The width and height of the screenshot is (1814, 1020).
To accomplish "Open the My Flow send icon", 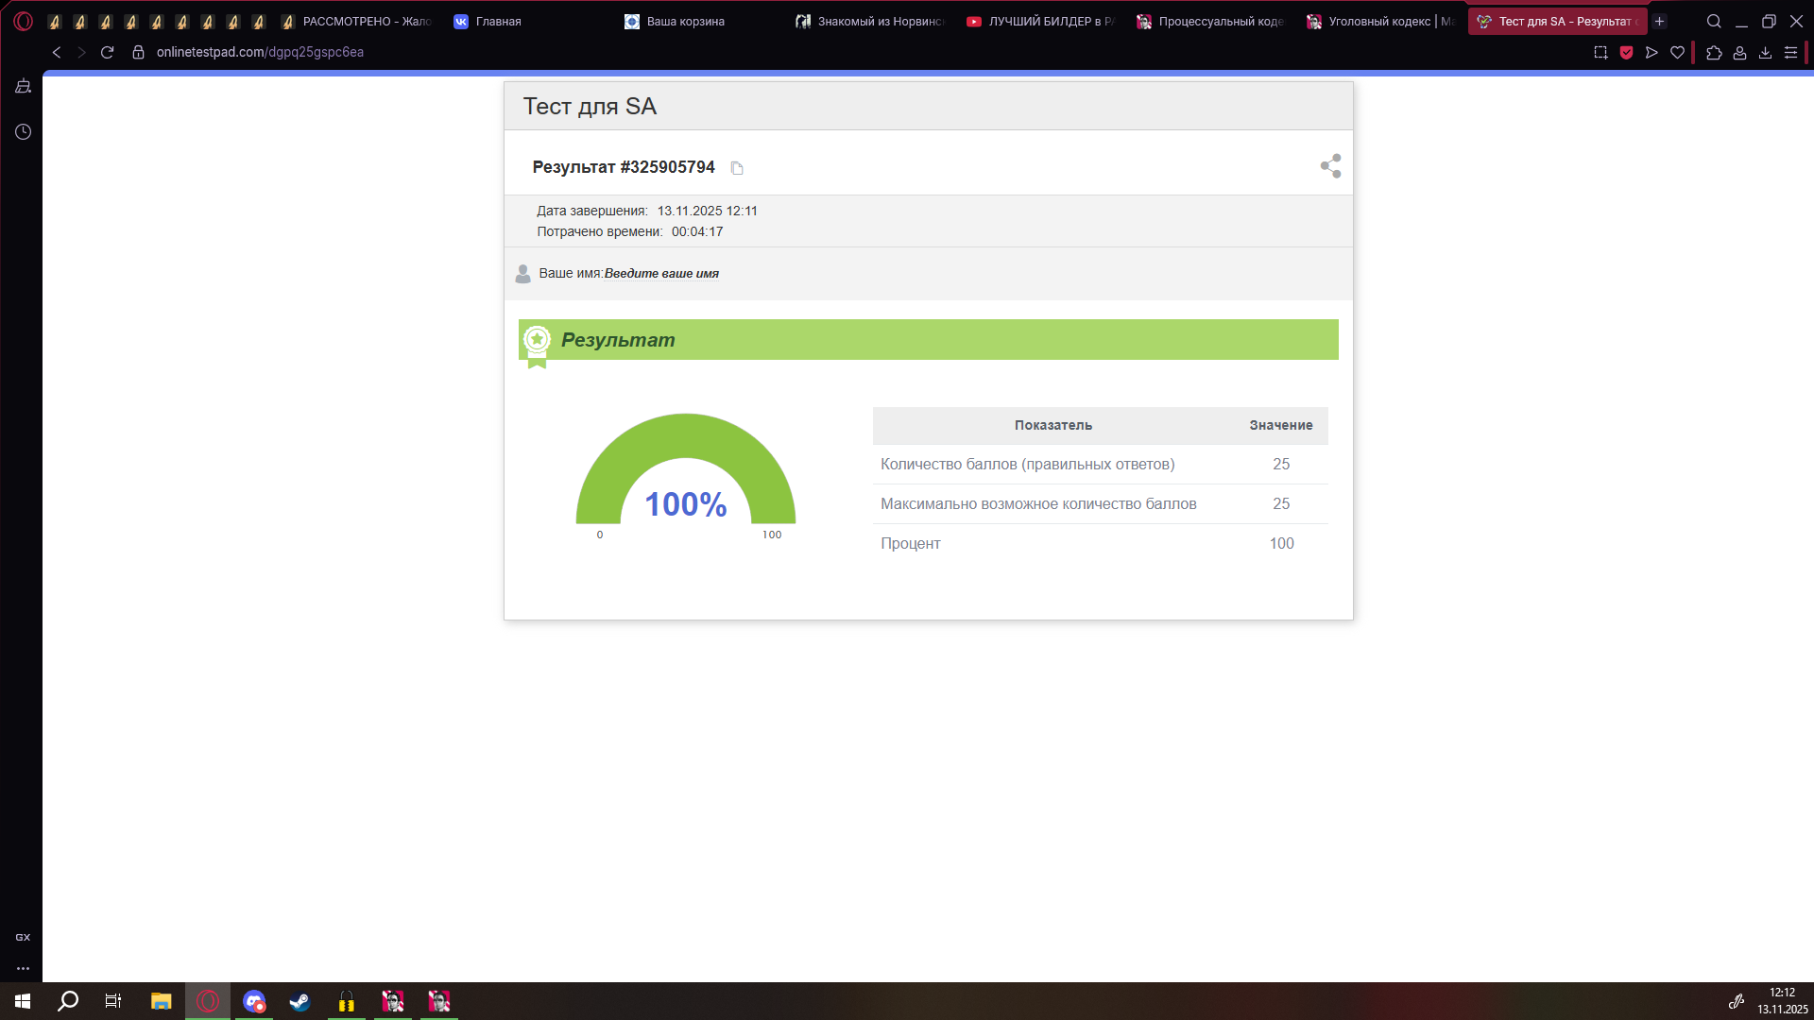I will pos(1651,53).
